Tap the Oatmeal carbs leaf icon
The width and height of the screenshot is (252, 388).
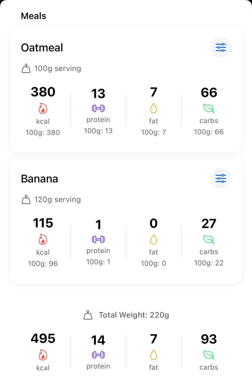(x=209, y=109)
